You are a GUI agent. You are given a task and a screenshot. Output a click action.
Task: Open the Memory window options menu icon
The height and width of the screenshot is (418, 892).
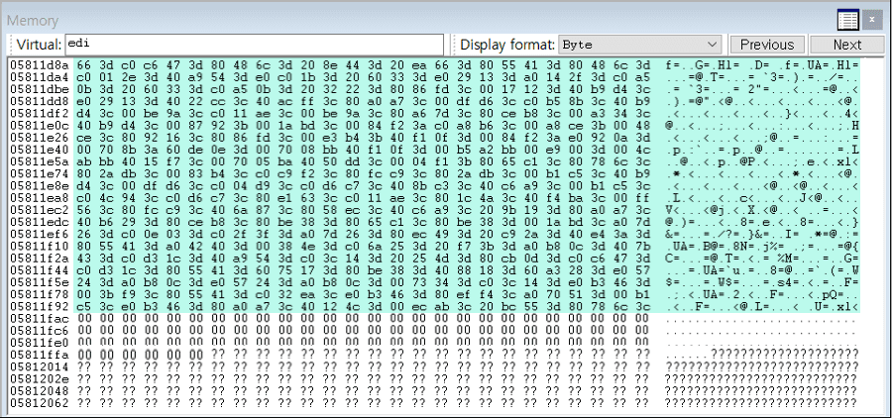tap(847, 21)
